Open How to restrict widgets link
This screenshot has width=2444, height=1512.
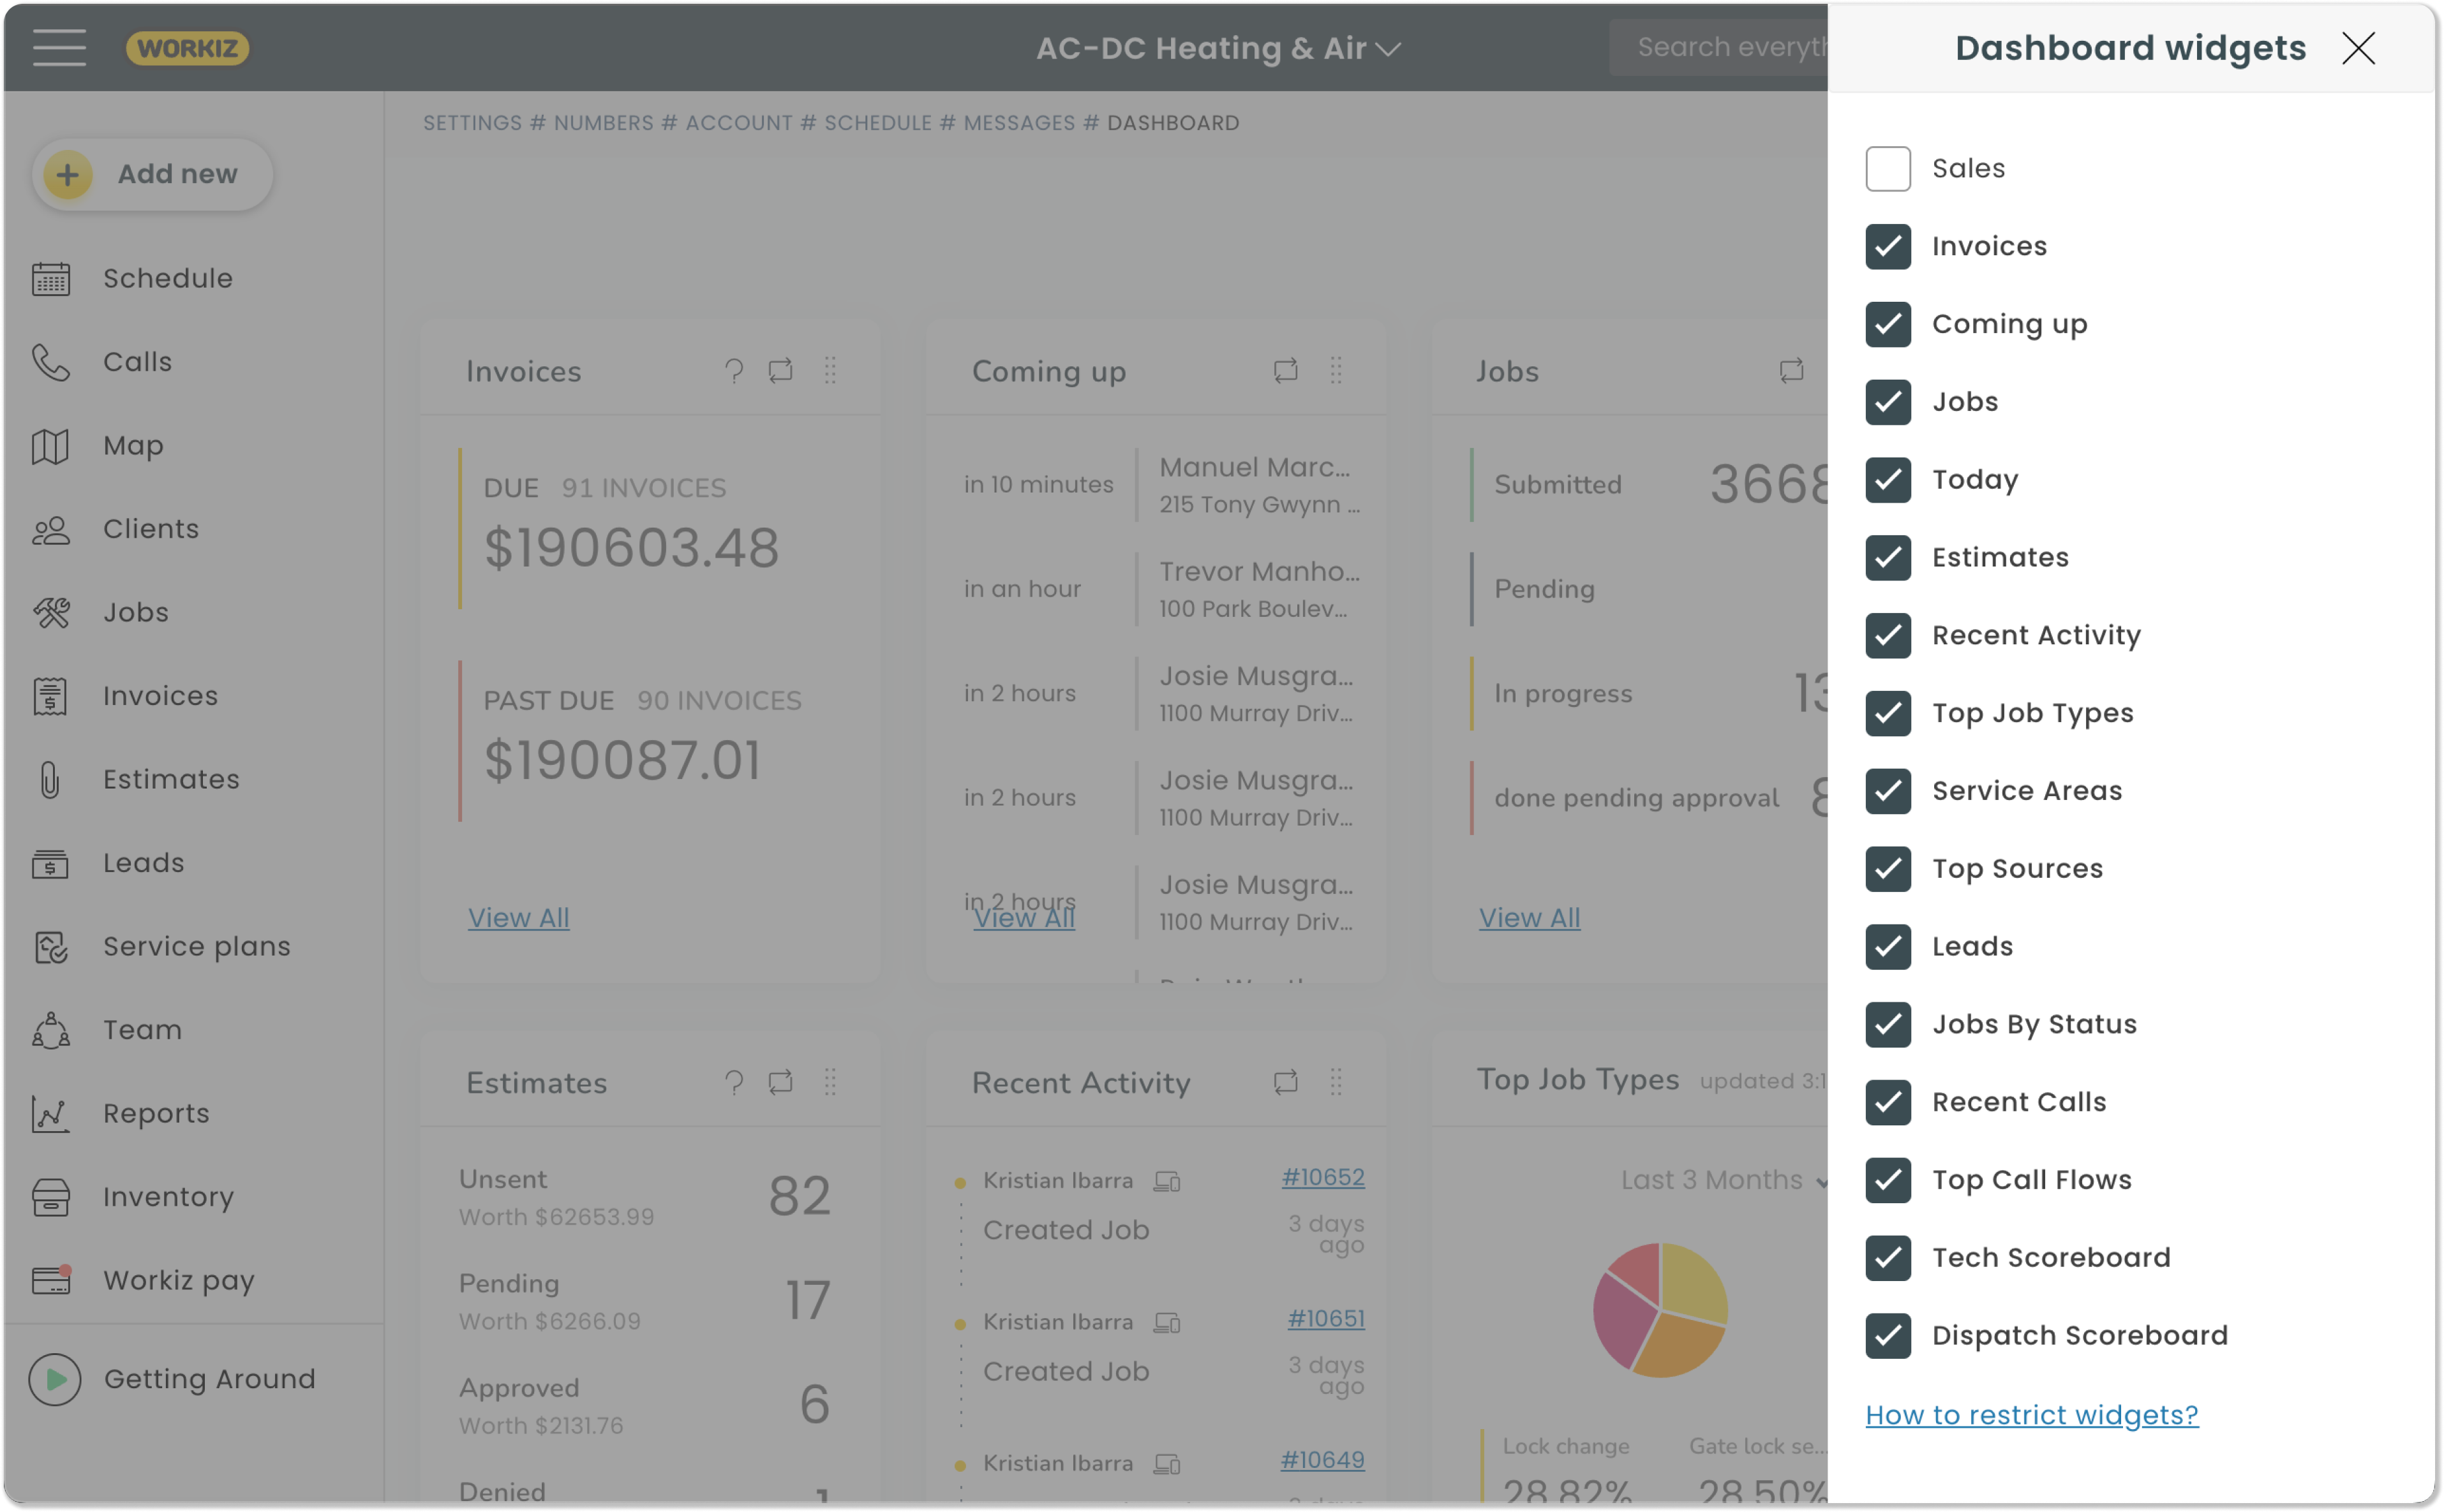point(2032,1415)
